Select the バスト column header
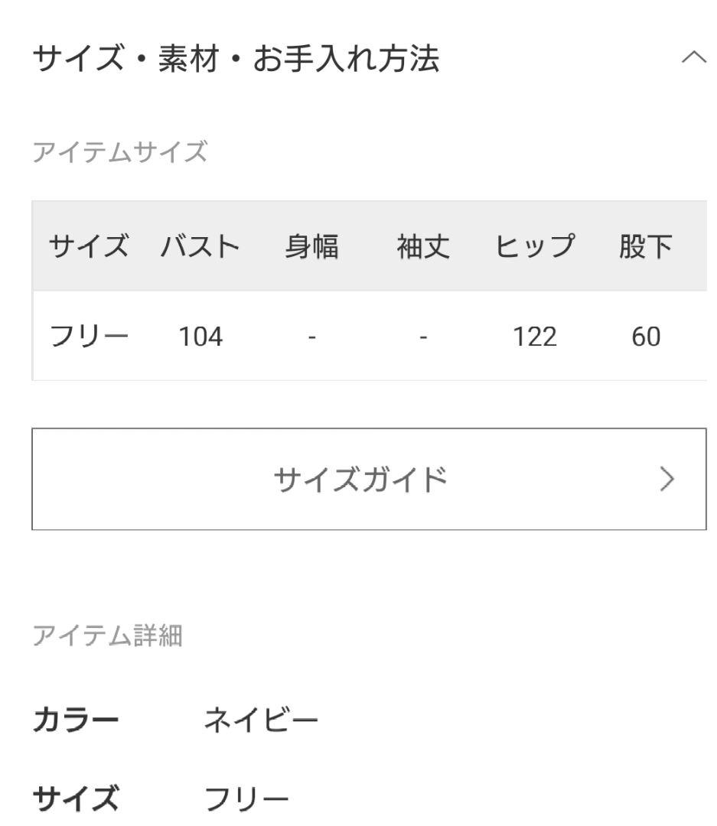Image resolution: width=717 pixels, height=826 pixels. coord(200,246)
